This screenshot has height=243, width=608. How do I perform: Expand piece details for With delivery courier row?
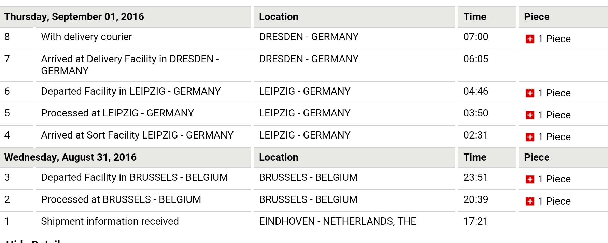tap(530, 39)
